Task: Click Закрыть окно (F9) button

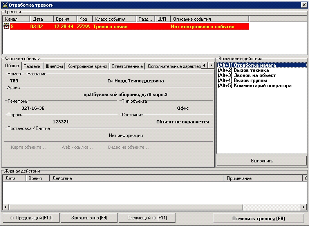Action: point(89,218)
